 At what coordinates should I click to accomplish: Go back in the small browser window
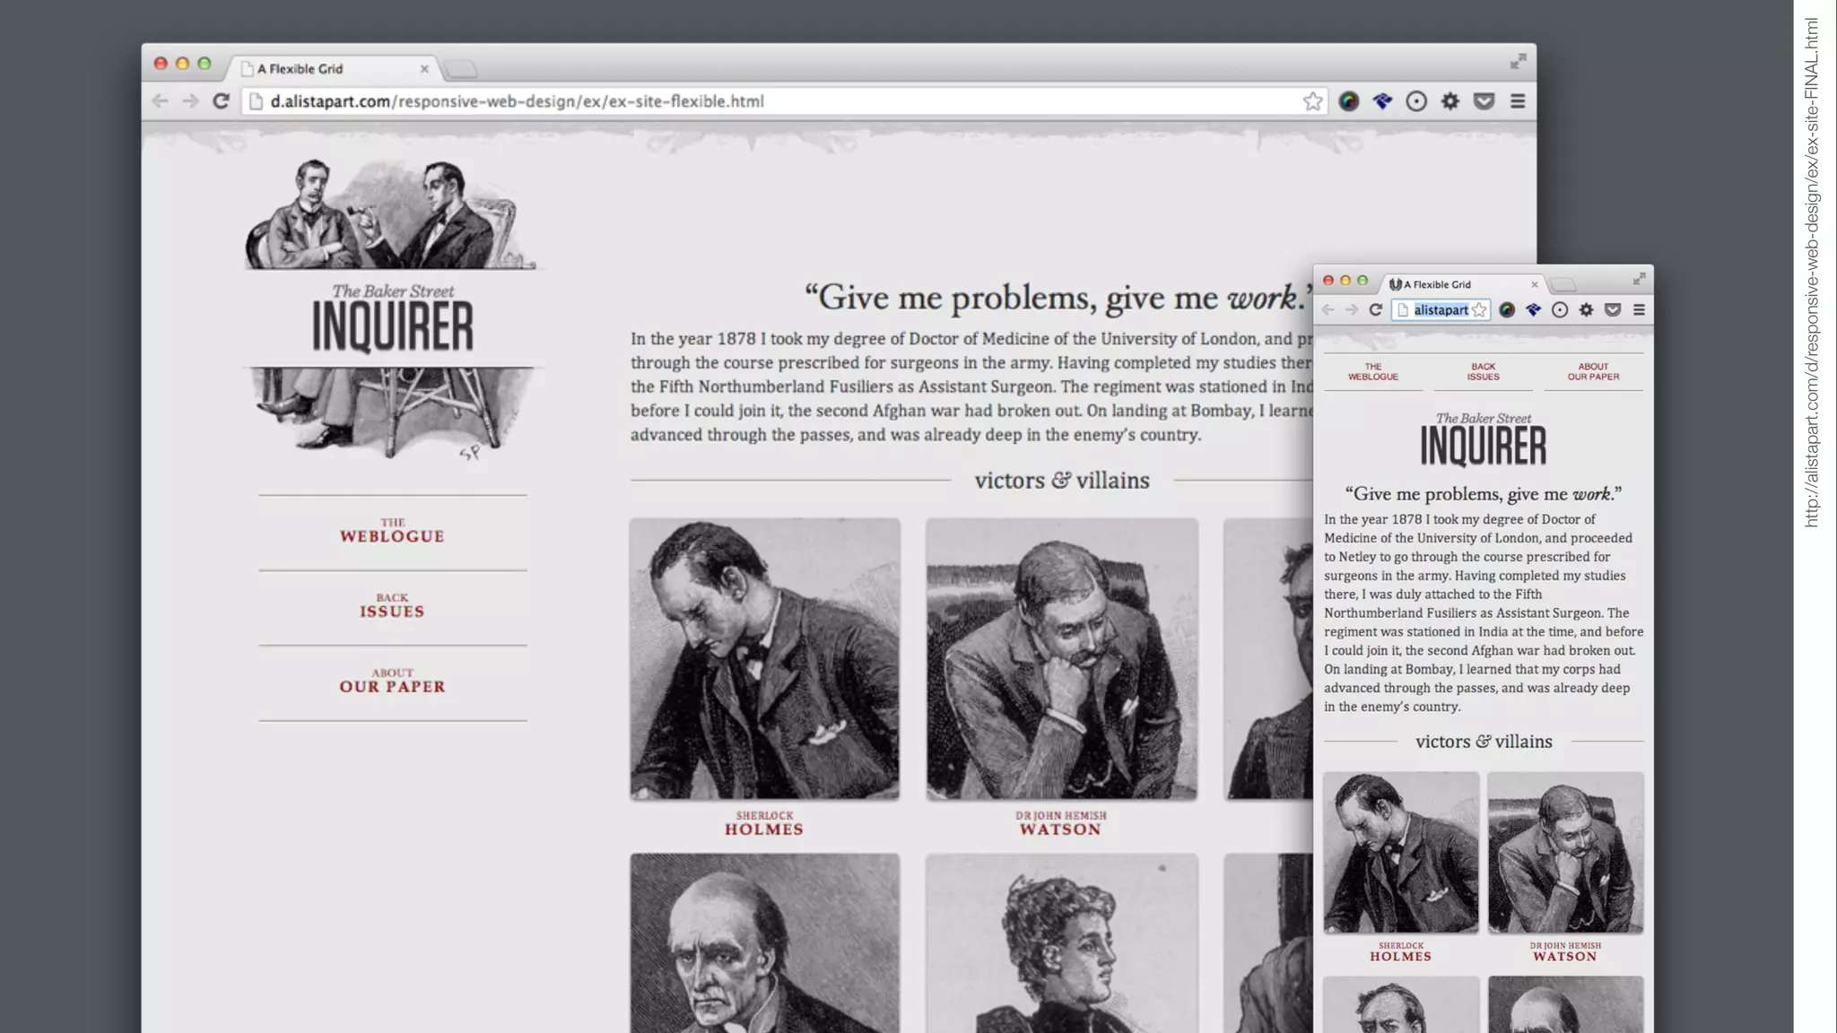pyautogui.click(x=1328, y=309)
